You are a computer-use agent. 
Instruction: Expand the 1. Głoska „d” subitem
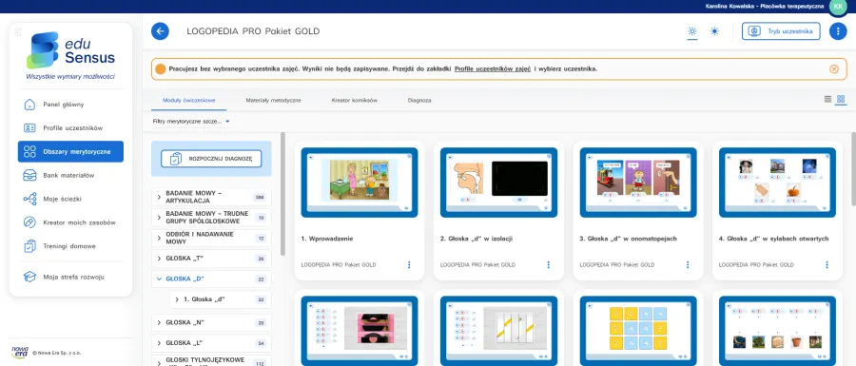click(x=221, y=299)
